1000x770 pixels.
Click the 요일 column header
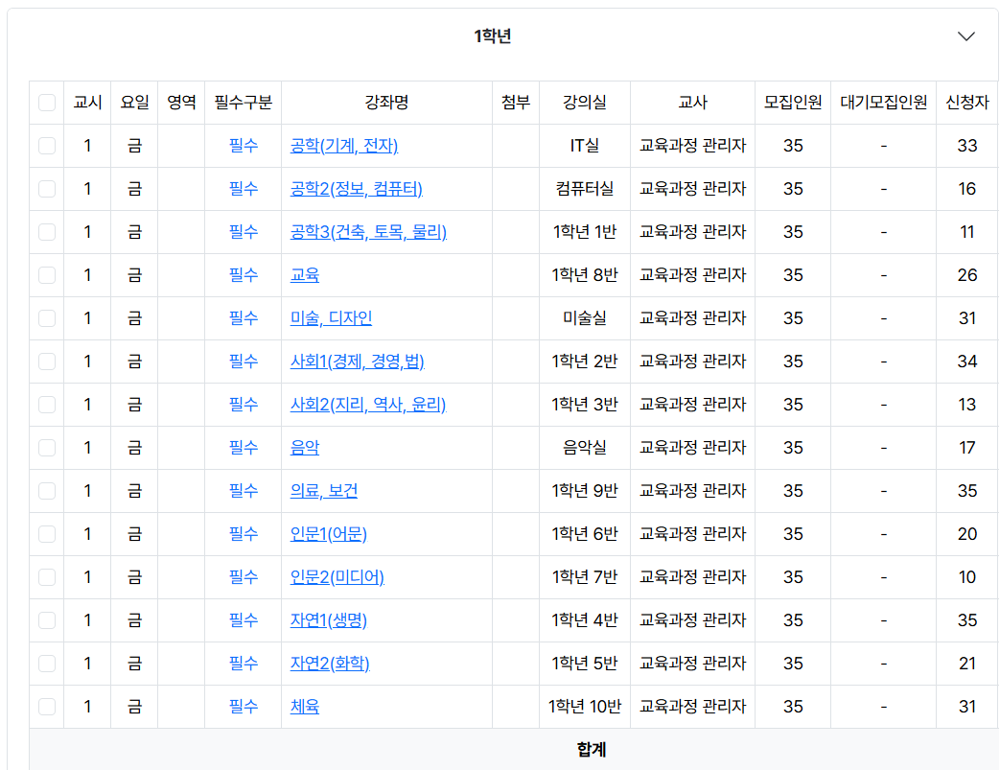pos(134,102)
